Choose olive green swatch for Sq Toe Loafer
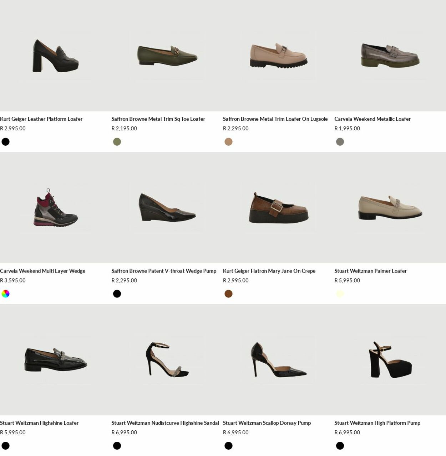The image size is (446, 456). [117, 142]
